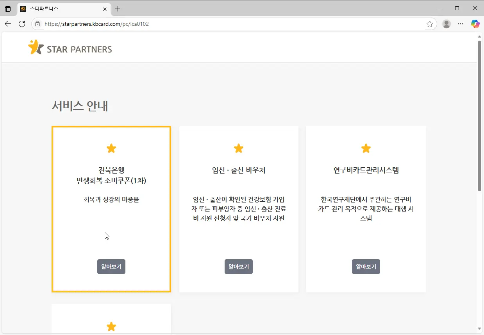Maximize the browser window
Viewport: 484px width, 335px height.
pyautogui.click(x=457, y=8)
